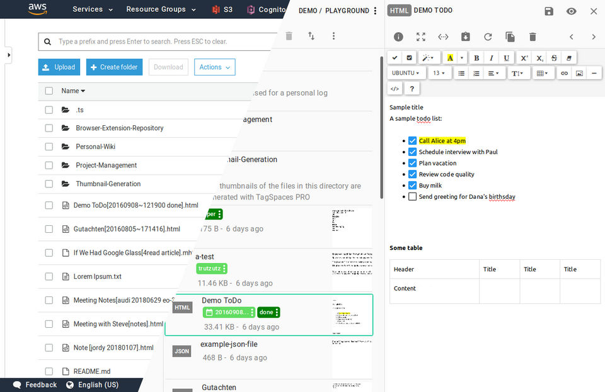The image size is (605, 392).
Task: Go to the previous file
Action: coord(572,37)
